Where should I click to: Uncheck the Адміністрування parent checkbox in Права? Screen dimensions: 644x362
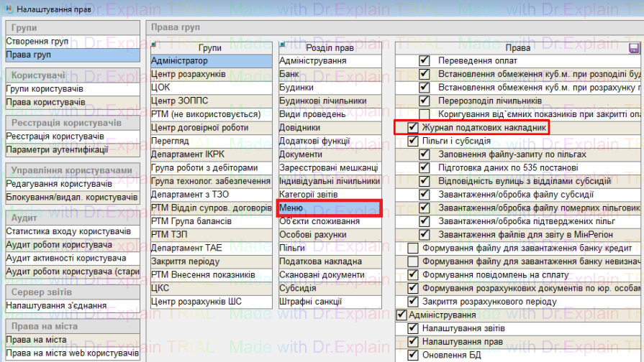point(401,315)
